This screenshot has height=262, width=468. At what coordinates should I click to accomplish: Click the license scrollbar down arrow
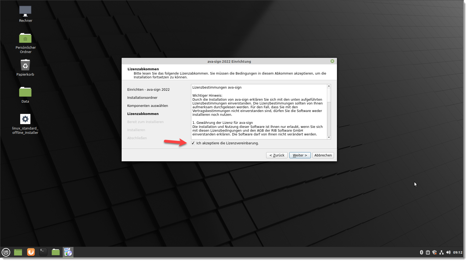(329, 137)
